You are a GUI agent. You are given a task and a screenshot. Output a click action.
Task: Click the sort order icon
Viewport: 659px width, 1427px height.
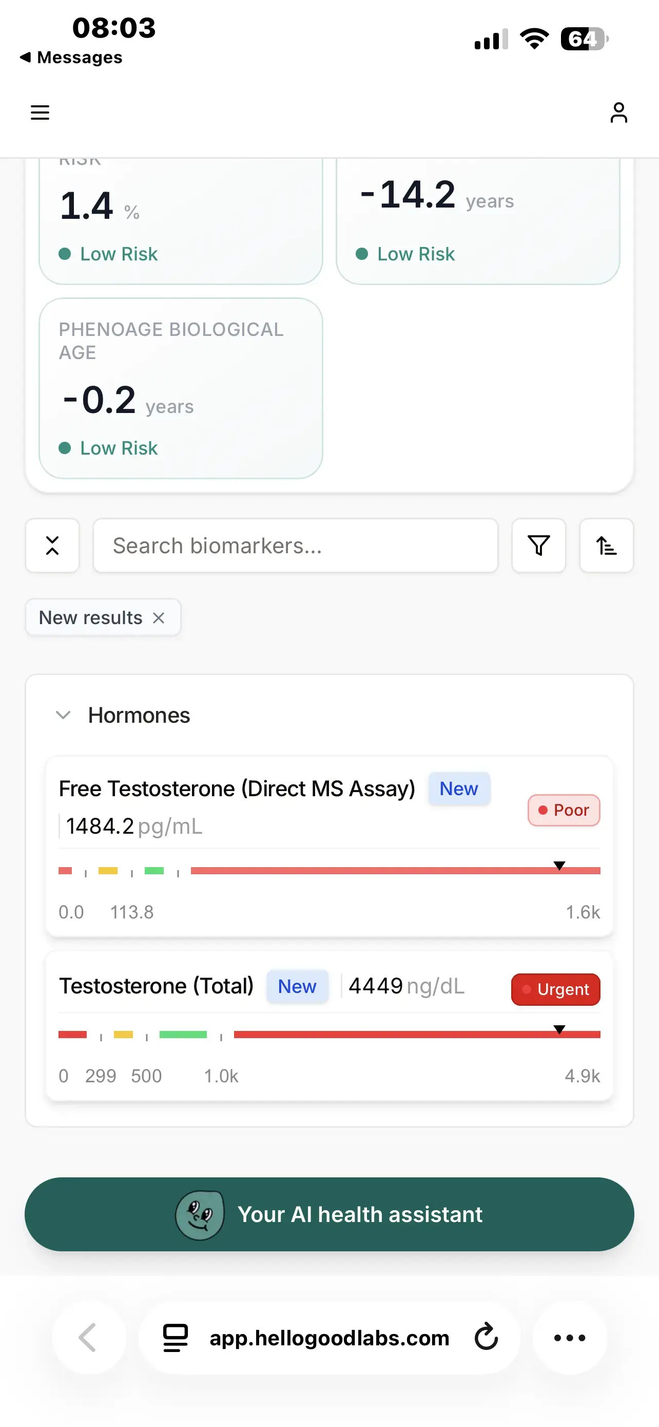tap(606, 546)
